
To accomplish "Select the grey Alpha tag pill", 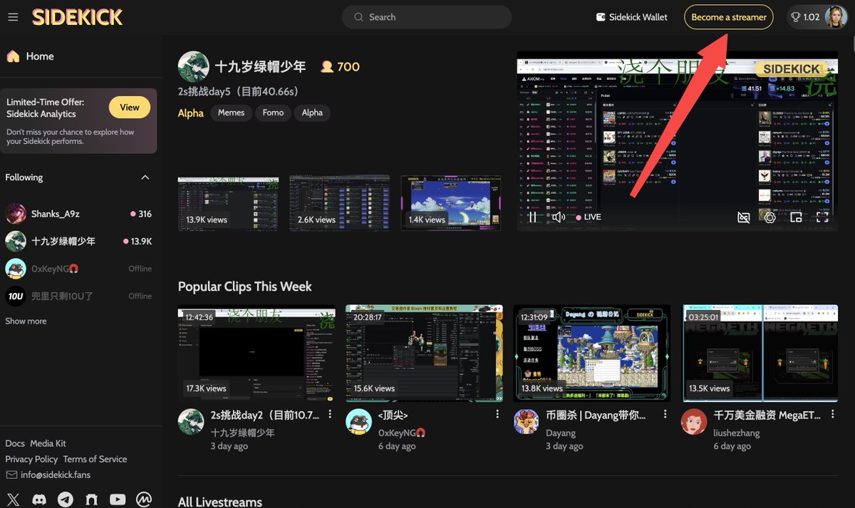I will 312,113.
